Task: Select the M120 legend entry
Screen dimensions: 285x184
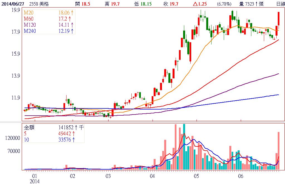Action: coord(30,25)
